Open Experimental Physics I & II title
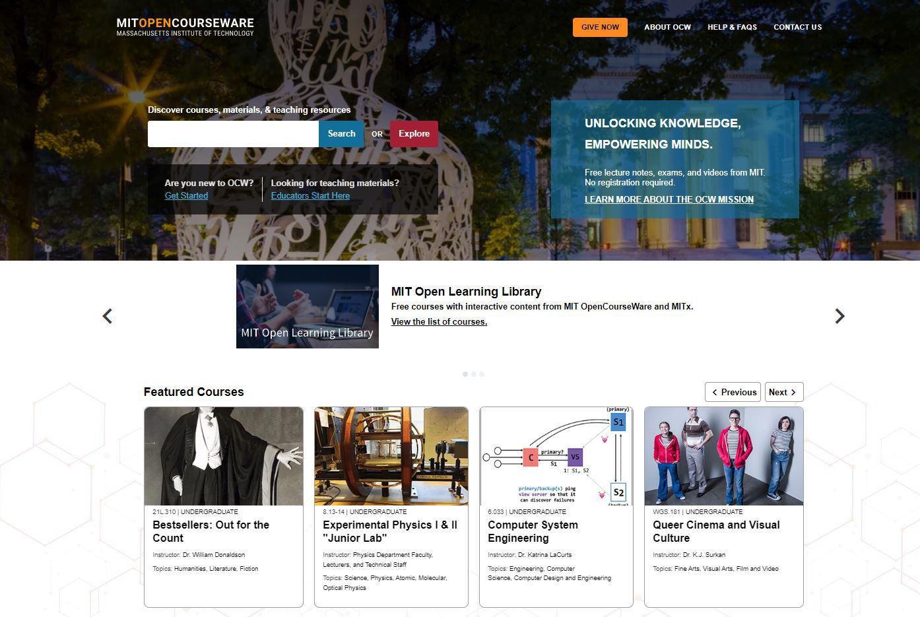This screenshot has height=617, width=920. tap(390, 531)
